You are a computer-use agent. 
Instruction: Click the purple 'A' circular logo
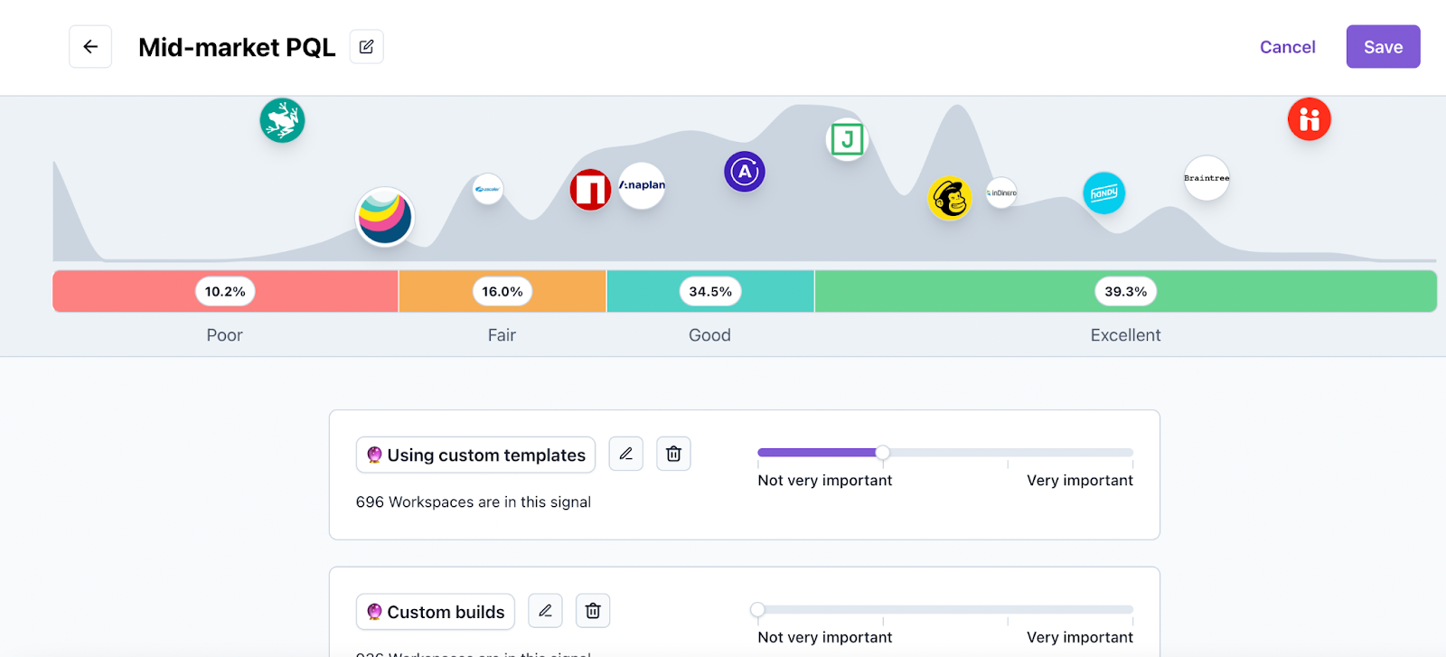745,172
